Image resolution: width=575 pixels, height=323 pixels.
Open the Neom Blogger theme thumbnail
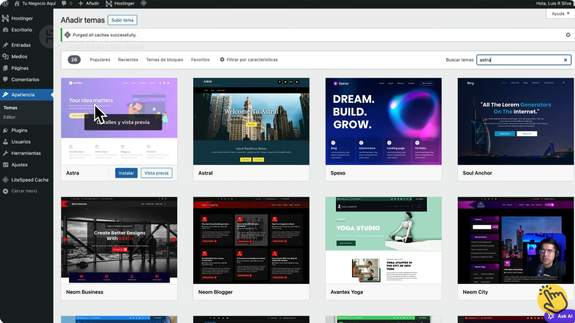(x=251, y=240)
